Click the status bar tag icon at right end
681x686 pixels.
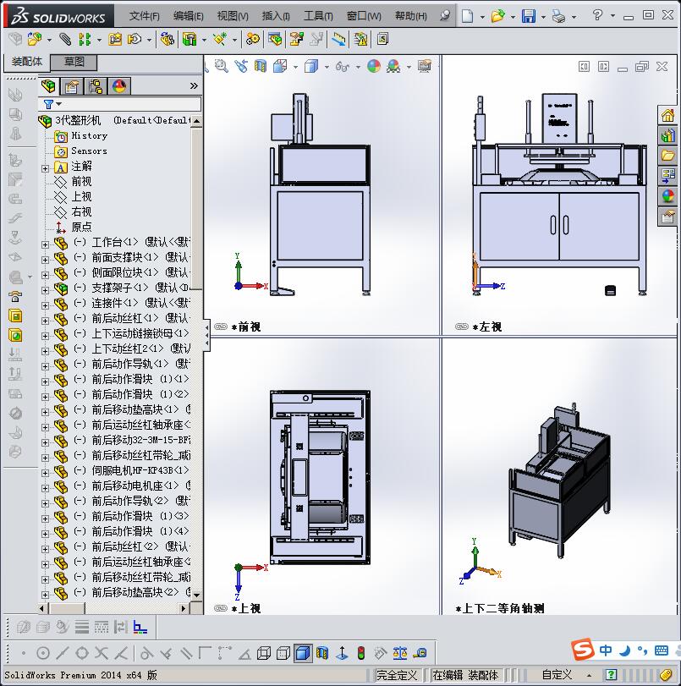[666, 675]
